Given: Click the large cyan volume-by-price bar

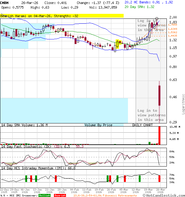Looking at the screenshot, I should [64, 111].
